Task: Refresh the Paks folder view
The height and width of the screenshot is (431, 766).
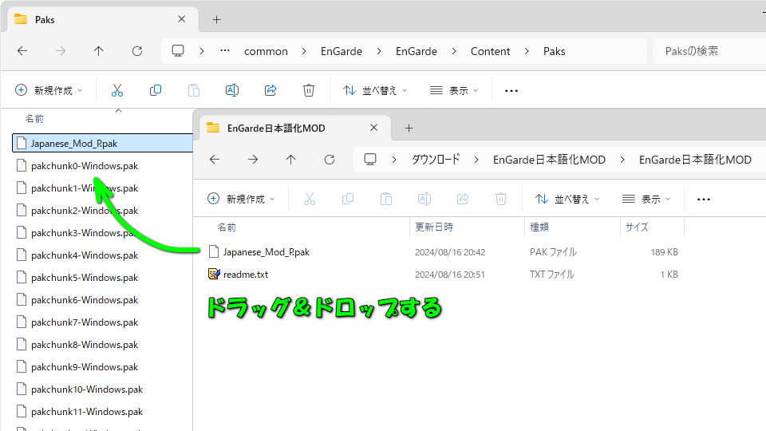Action: 137,51
